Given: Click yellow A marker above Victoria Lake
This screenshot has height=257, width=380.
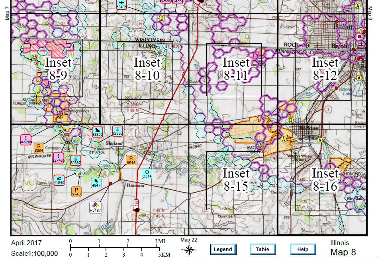Looking at the screenshot, I should click(359, 78).
